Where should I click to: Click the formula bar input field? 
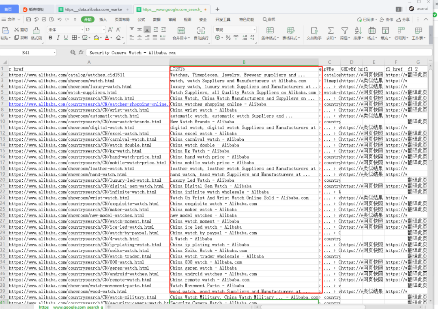pyautogui.click(x=259, y=53)
